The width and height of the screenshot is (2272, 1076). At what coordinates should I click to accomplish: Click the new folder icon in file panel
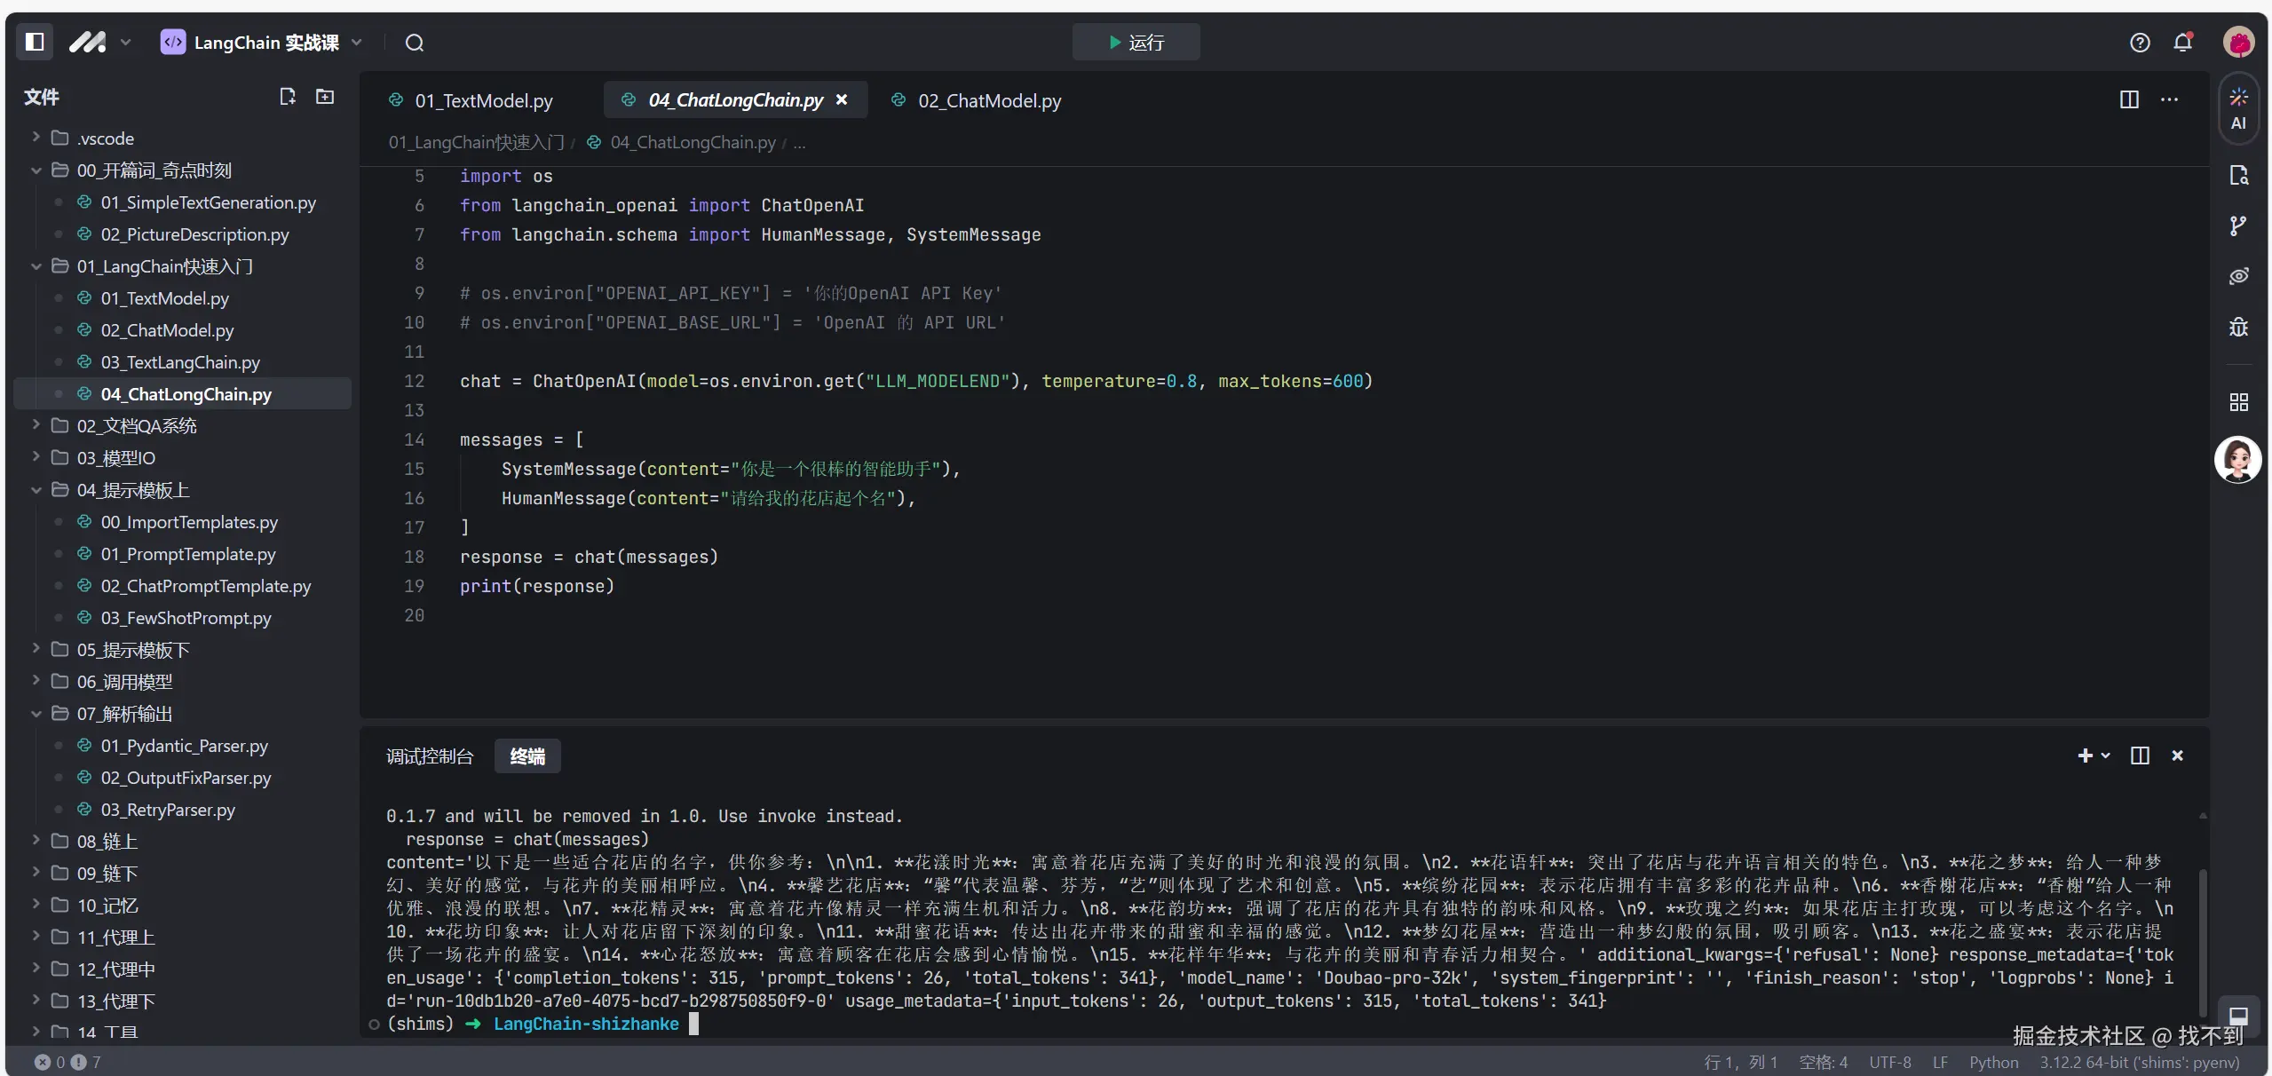(325, 97)
